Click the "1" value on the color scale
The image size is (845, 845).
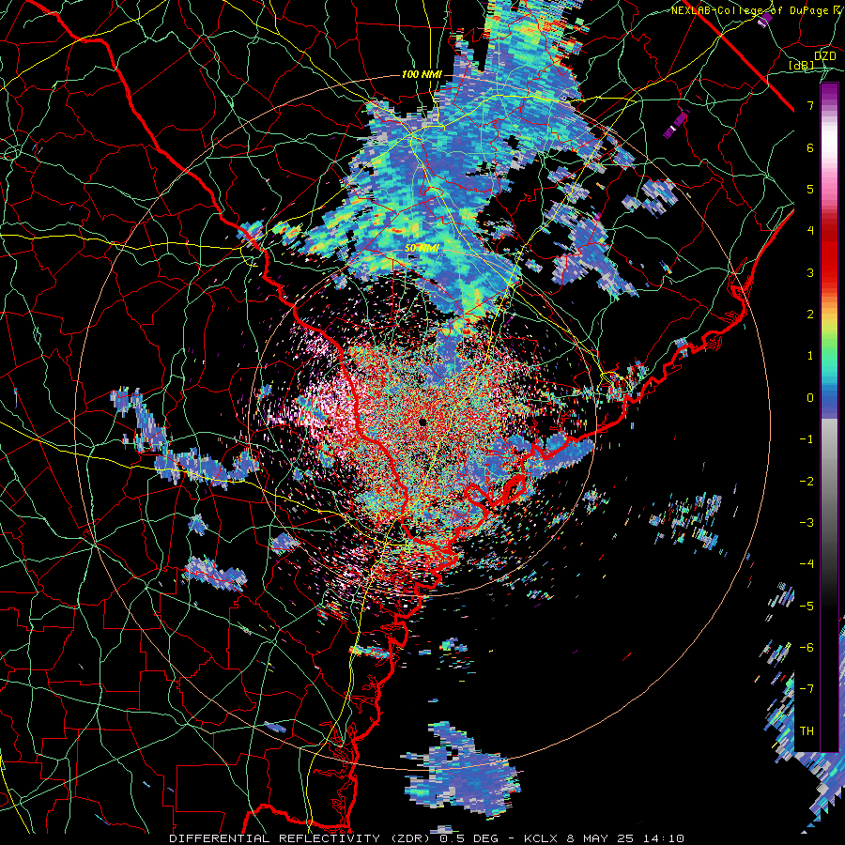tap(810, 356)
